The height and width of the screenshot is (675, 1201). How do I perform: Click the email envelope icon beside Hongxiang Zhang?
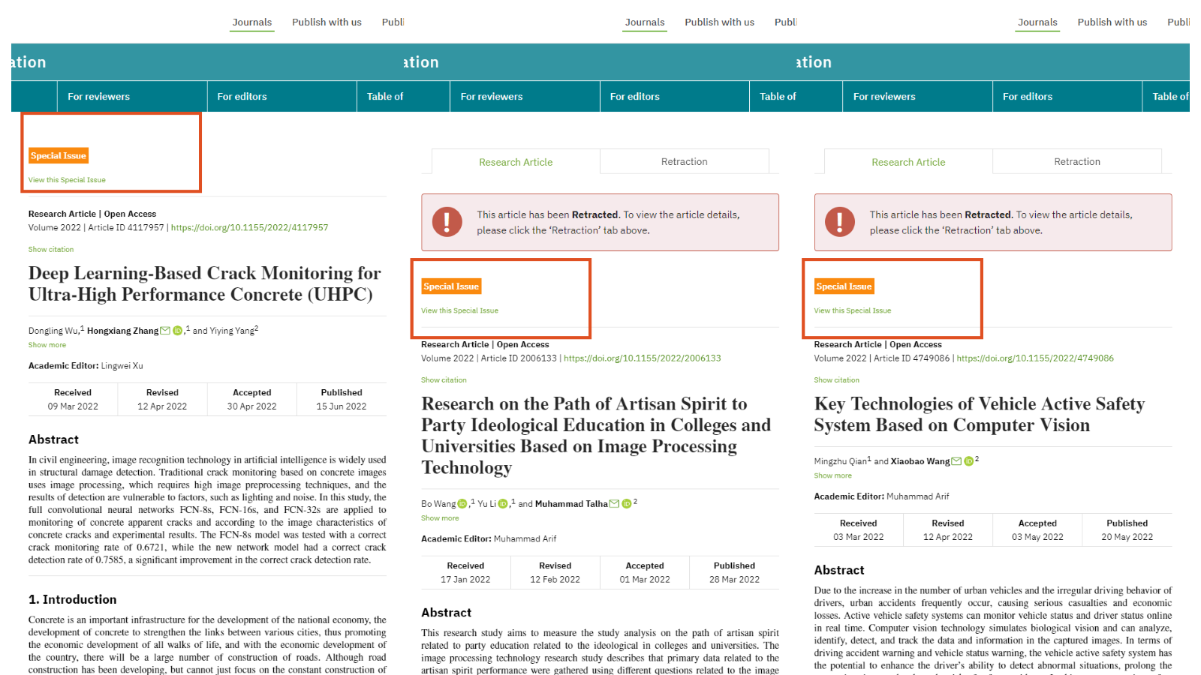[165, 331]
